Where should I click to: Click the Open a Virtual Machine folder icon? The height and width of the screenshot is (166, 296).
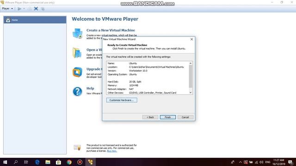point(77,53)
